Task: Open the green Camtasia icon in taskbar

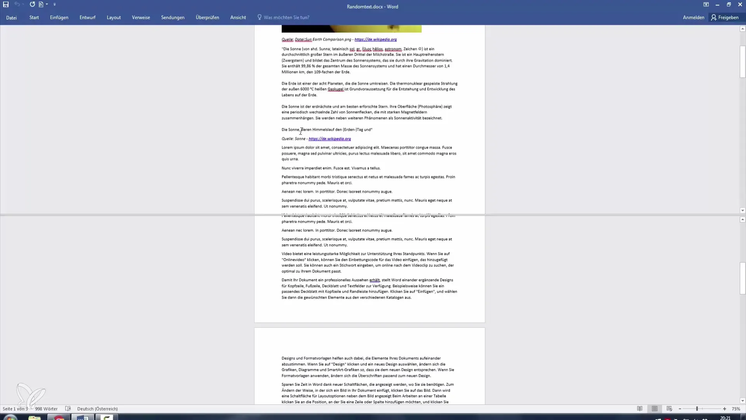Action: pos(106,417)
